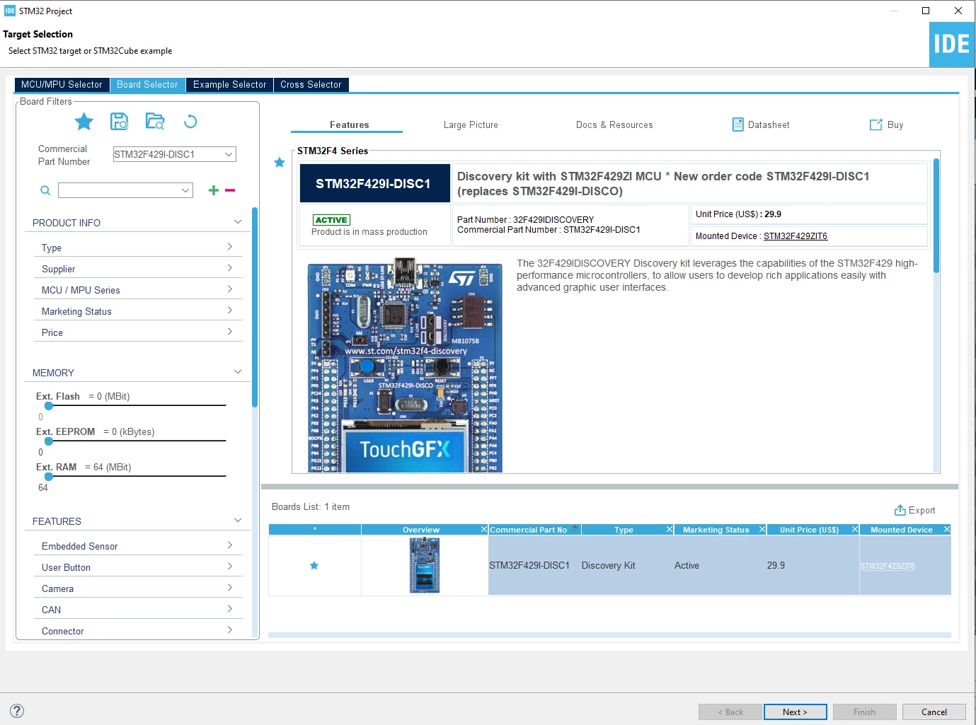The image size is (976, 725).
Task: Remove the Overview column using its X
Action: (484, 530)
